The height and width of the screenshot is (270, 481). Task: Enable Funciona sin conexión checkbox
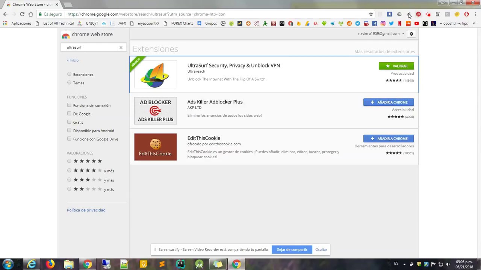click(x=69, y=105)
